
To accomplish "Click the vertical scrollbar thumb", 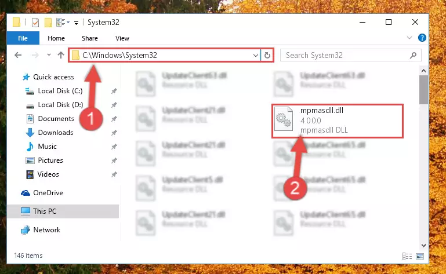I will click(x=423, y=90).
